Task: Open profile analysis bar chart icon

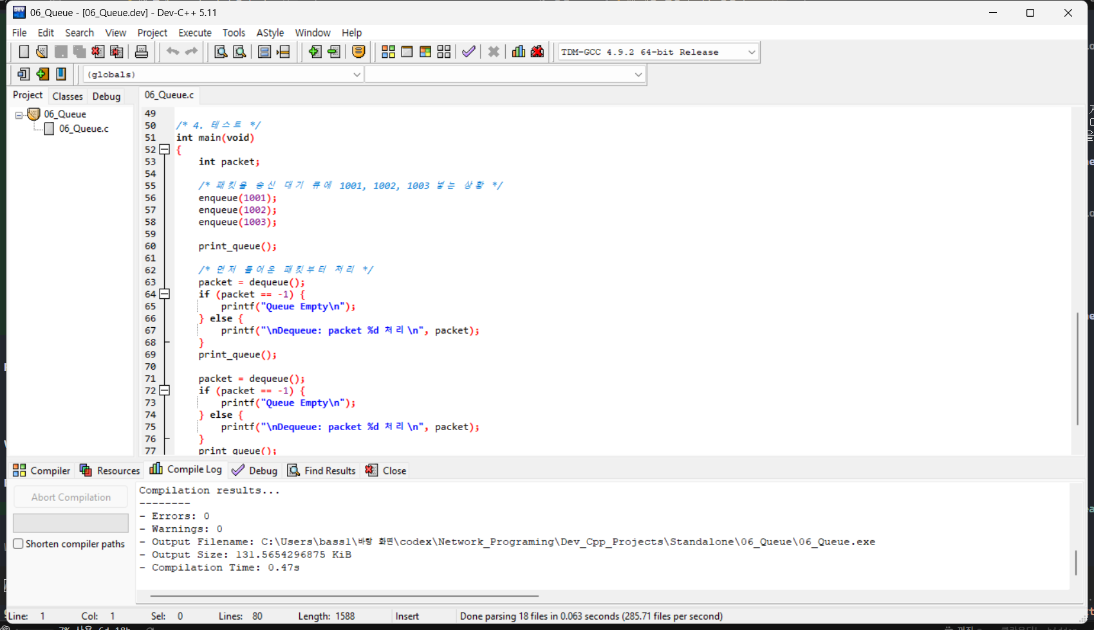Action: click(519, 52)
